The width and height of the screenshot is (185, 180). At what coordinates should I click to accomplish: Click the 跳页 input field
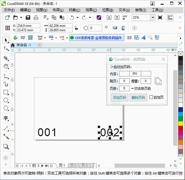124,81
